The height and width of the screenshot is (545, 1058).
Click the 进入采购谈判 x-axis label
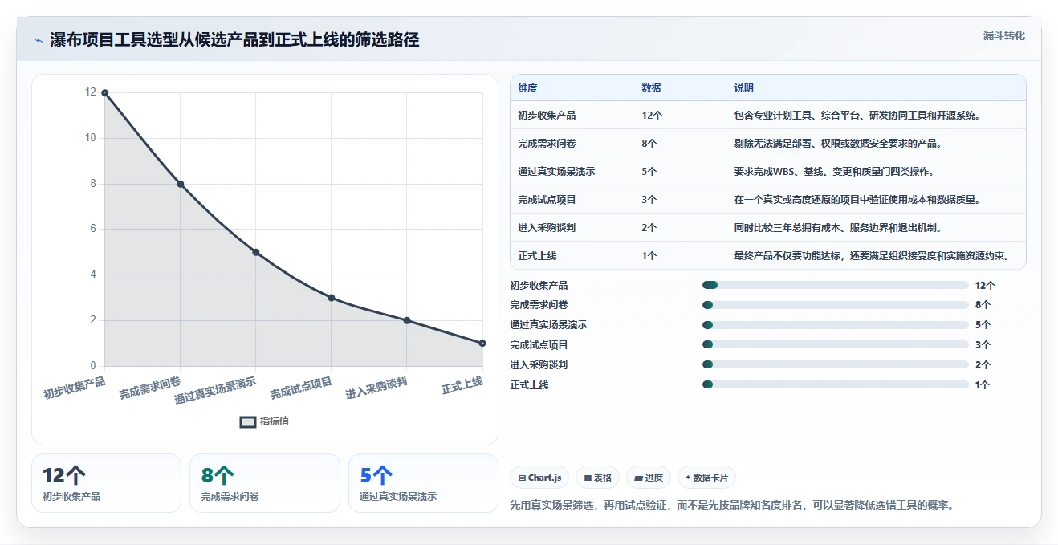376,388
